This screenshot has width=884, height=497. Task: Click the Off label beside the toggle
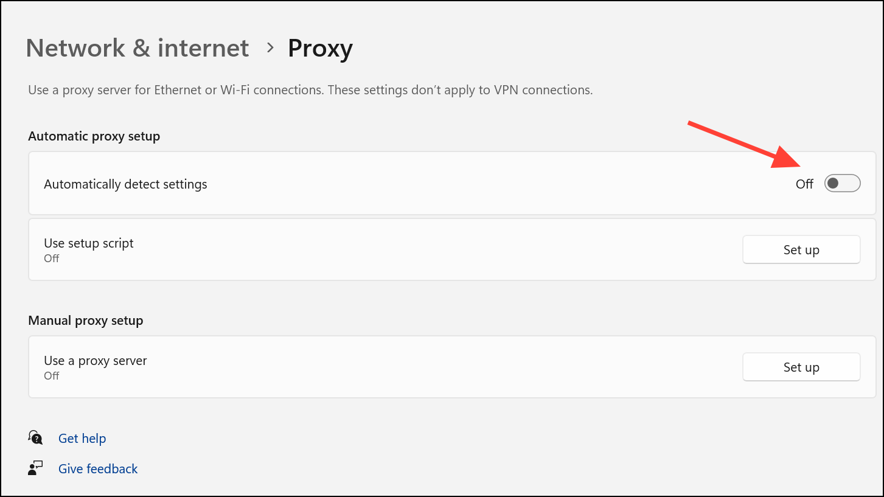tap(804, 184)
